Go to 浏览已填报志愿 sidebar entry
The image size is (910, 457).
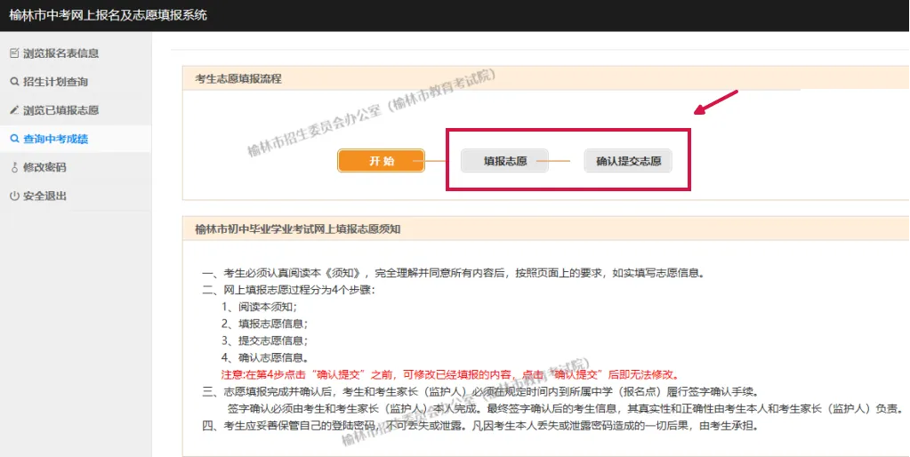60,110
